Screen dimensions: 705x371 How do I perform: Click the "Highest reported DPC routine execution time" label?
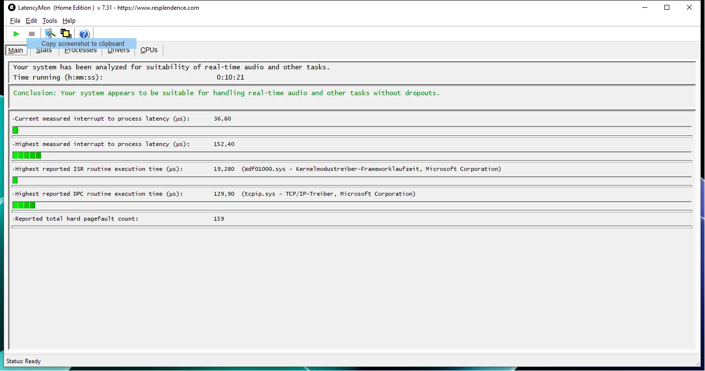pyautogui.click(x=98, y=194)
